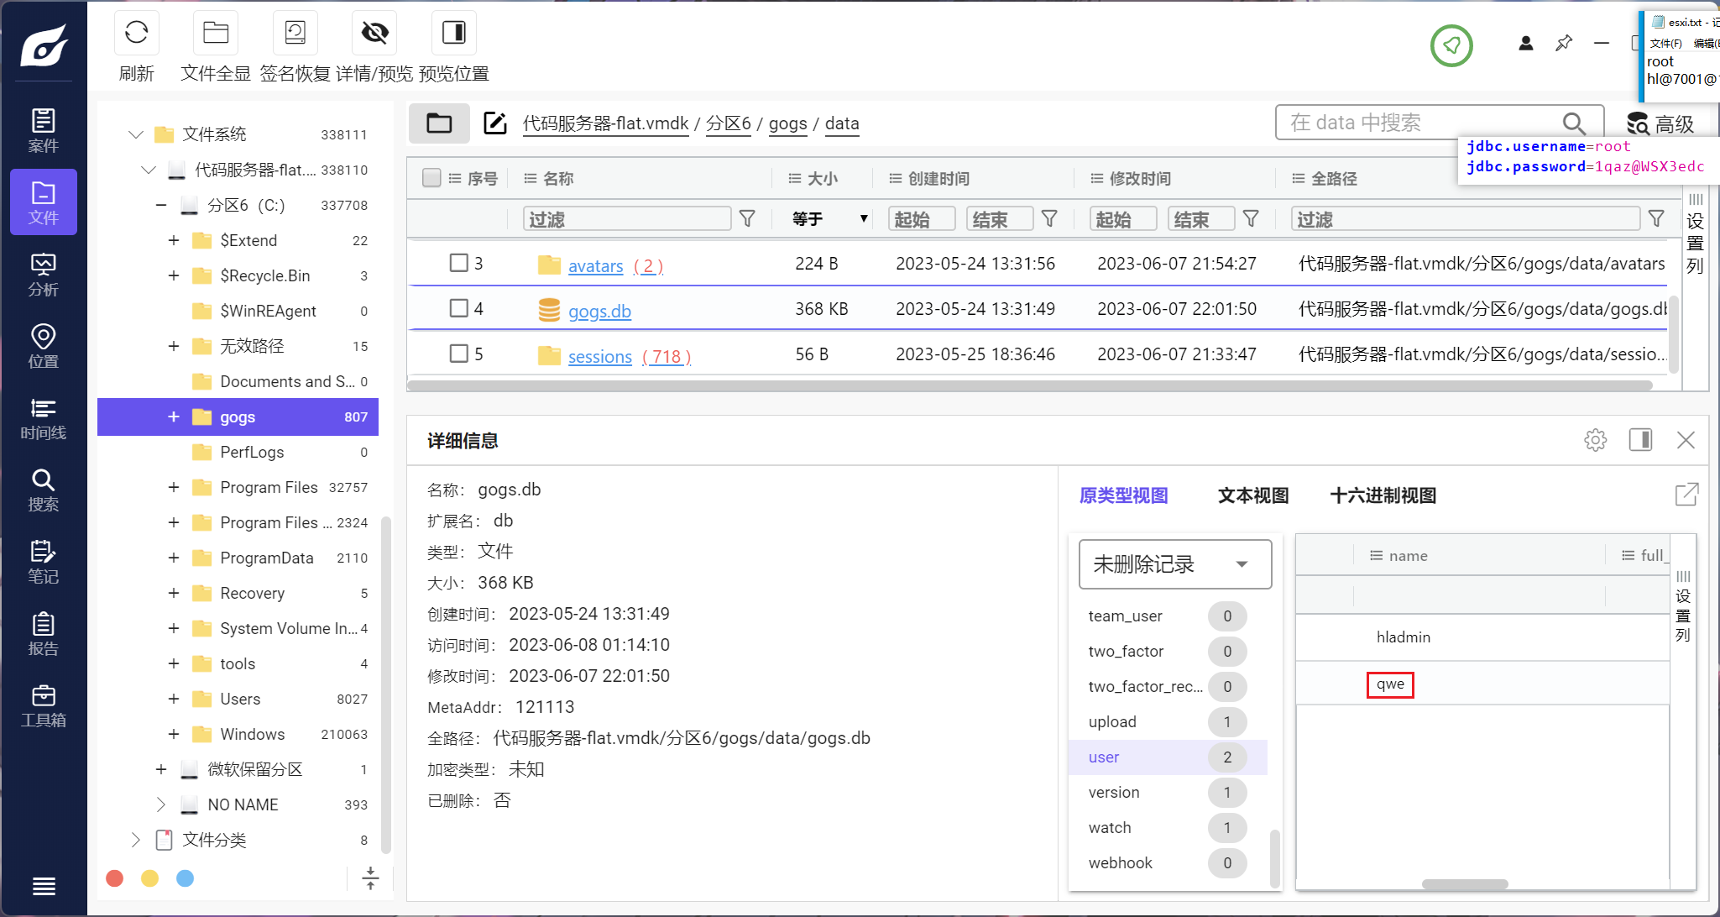Image resolution: width=1720 pixels, height=917 pixels.
Task: Open the 位置 sidebar section
Action: [44, 346]
